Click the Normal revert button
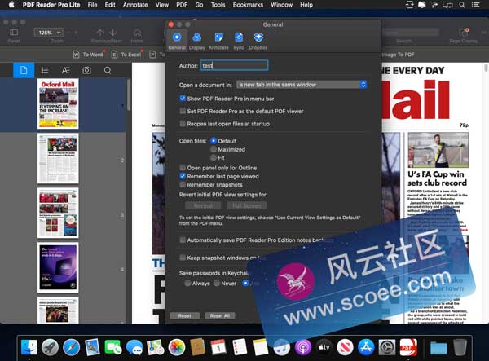Screen dimensions: 489x361 (x=203, y=205)
